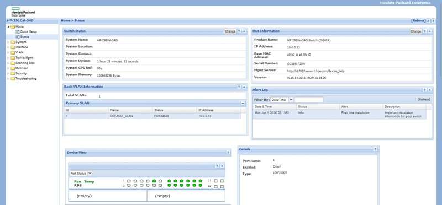Open help icon in Details panel

click(375, 149)
